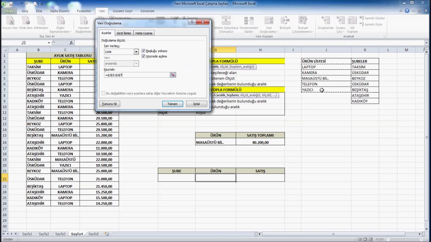Click Ayrıntı Göster
Screen dimensions: 431x242
(372, 18)
